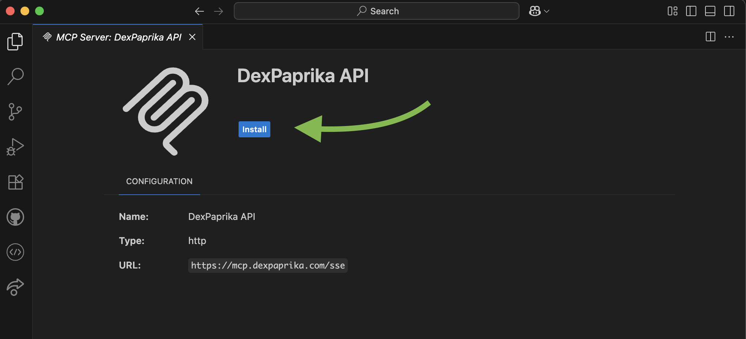Open the command center search box

point(376,11)
